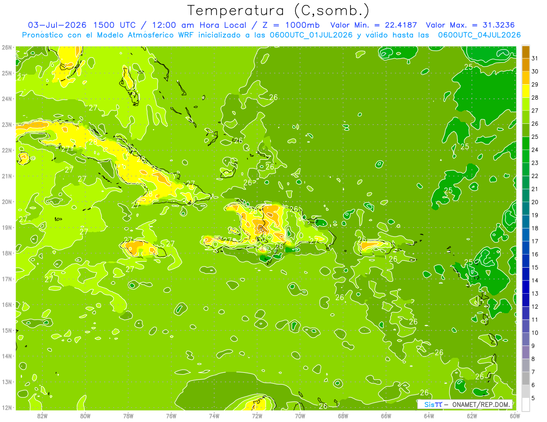Click the teal colorbar swatch between 19 and 20
Screen dimensions: 547x422
(x=526, y=208)
